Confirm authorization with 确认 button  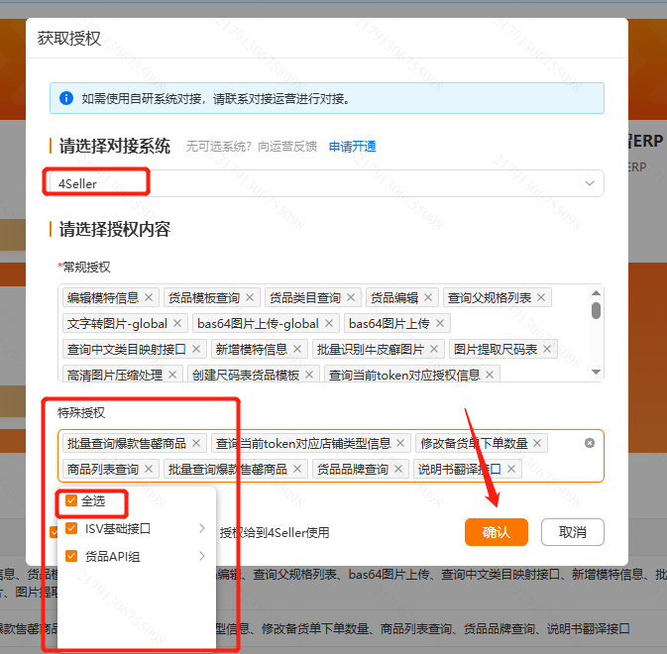click(497, 532)
